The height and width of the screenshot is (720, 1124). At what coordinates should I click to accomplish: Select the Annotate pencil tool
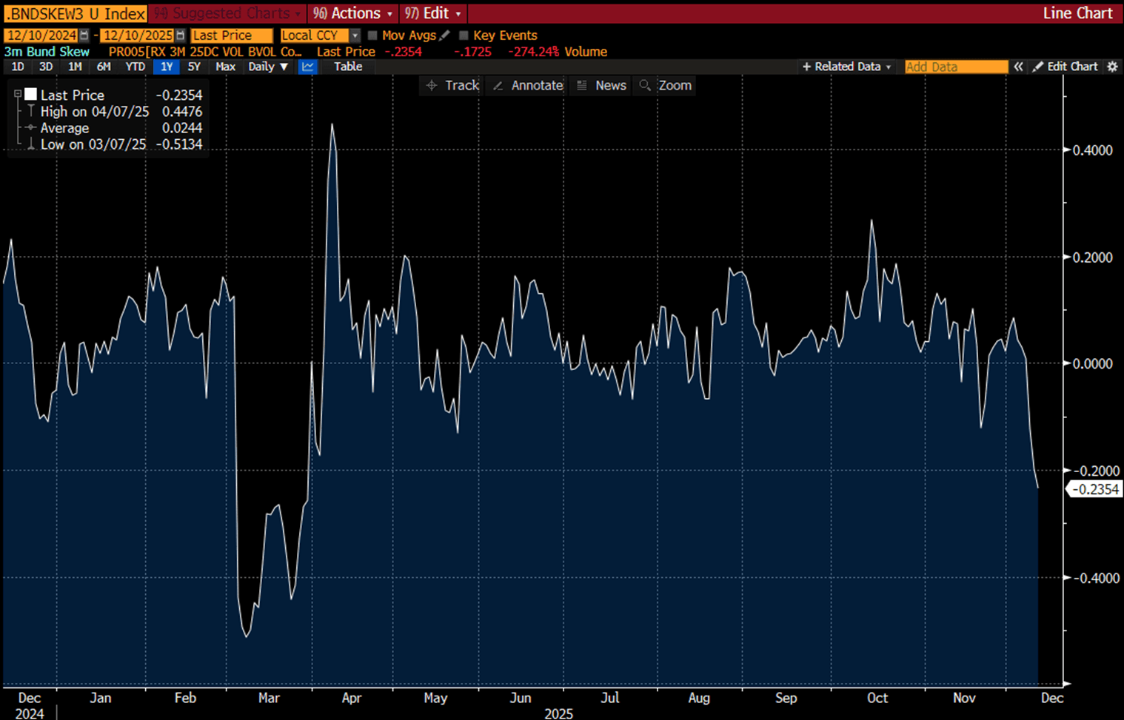pos(528,86)
